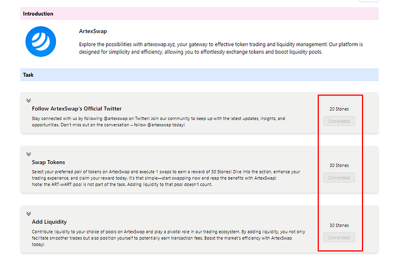408x269 pixels.
Task: Click the Twitter follow task description text
Action: click(x=159, y=122)
